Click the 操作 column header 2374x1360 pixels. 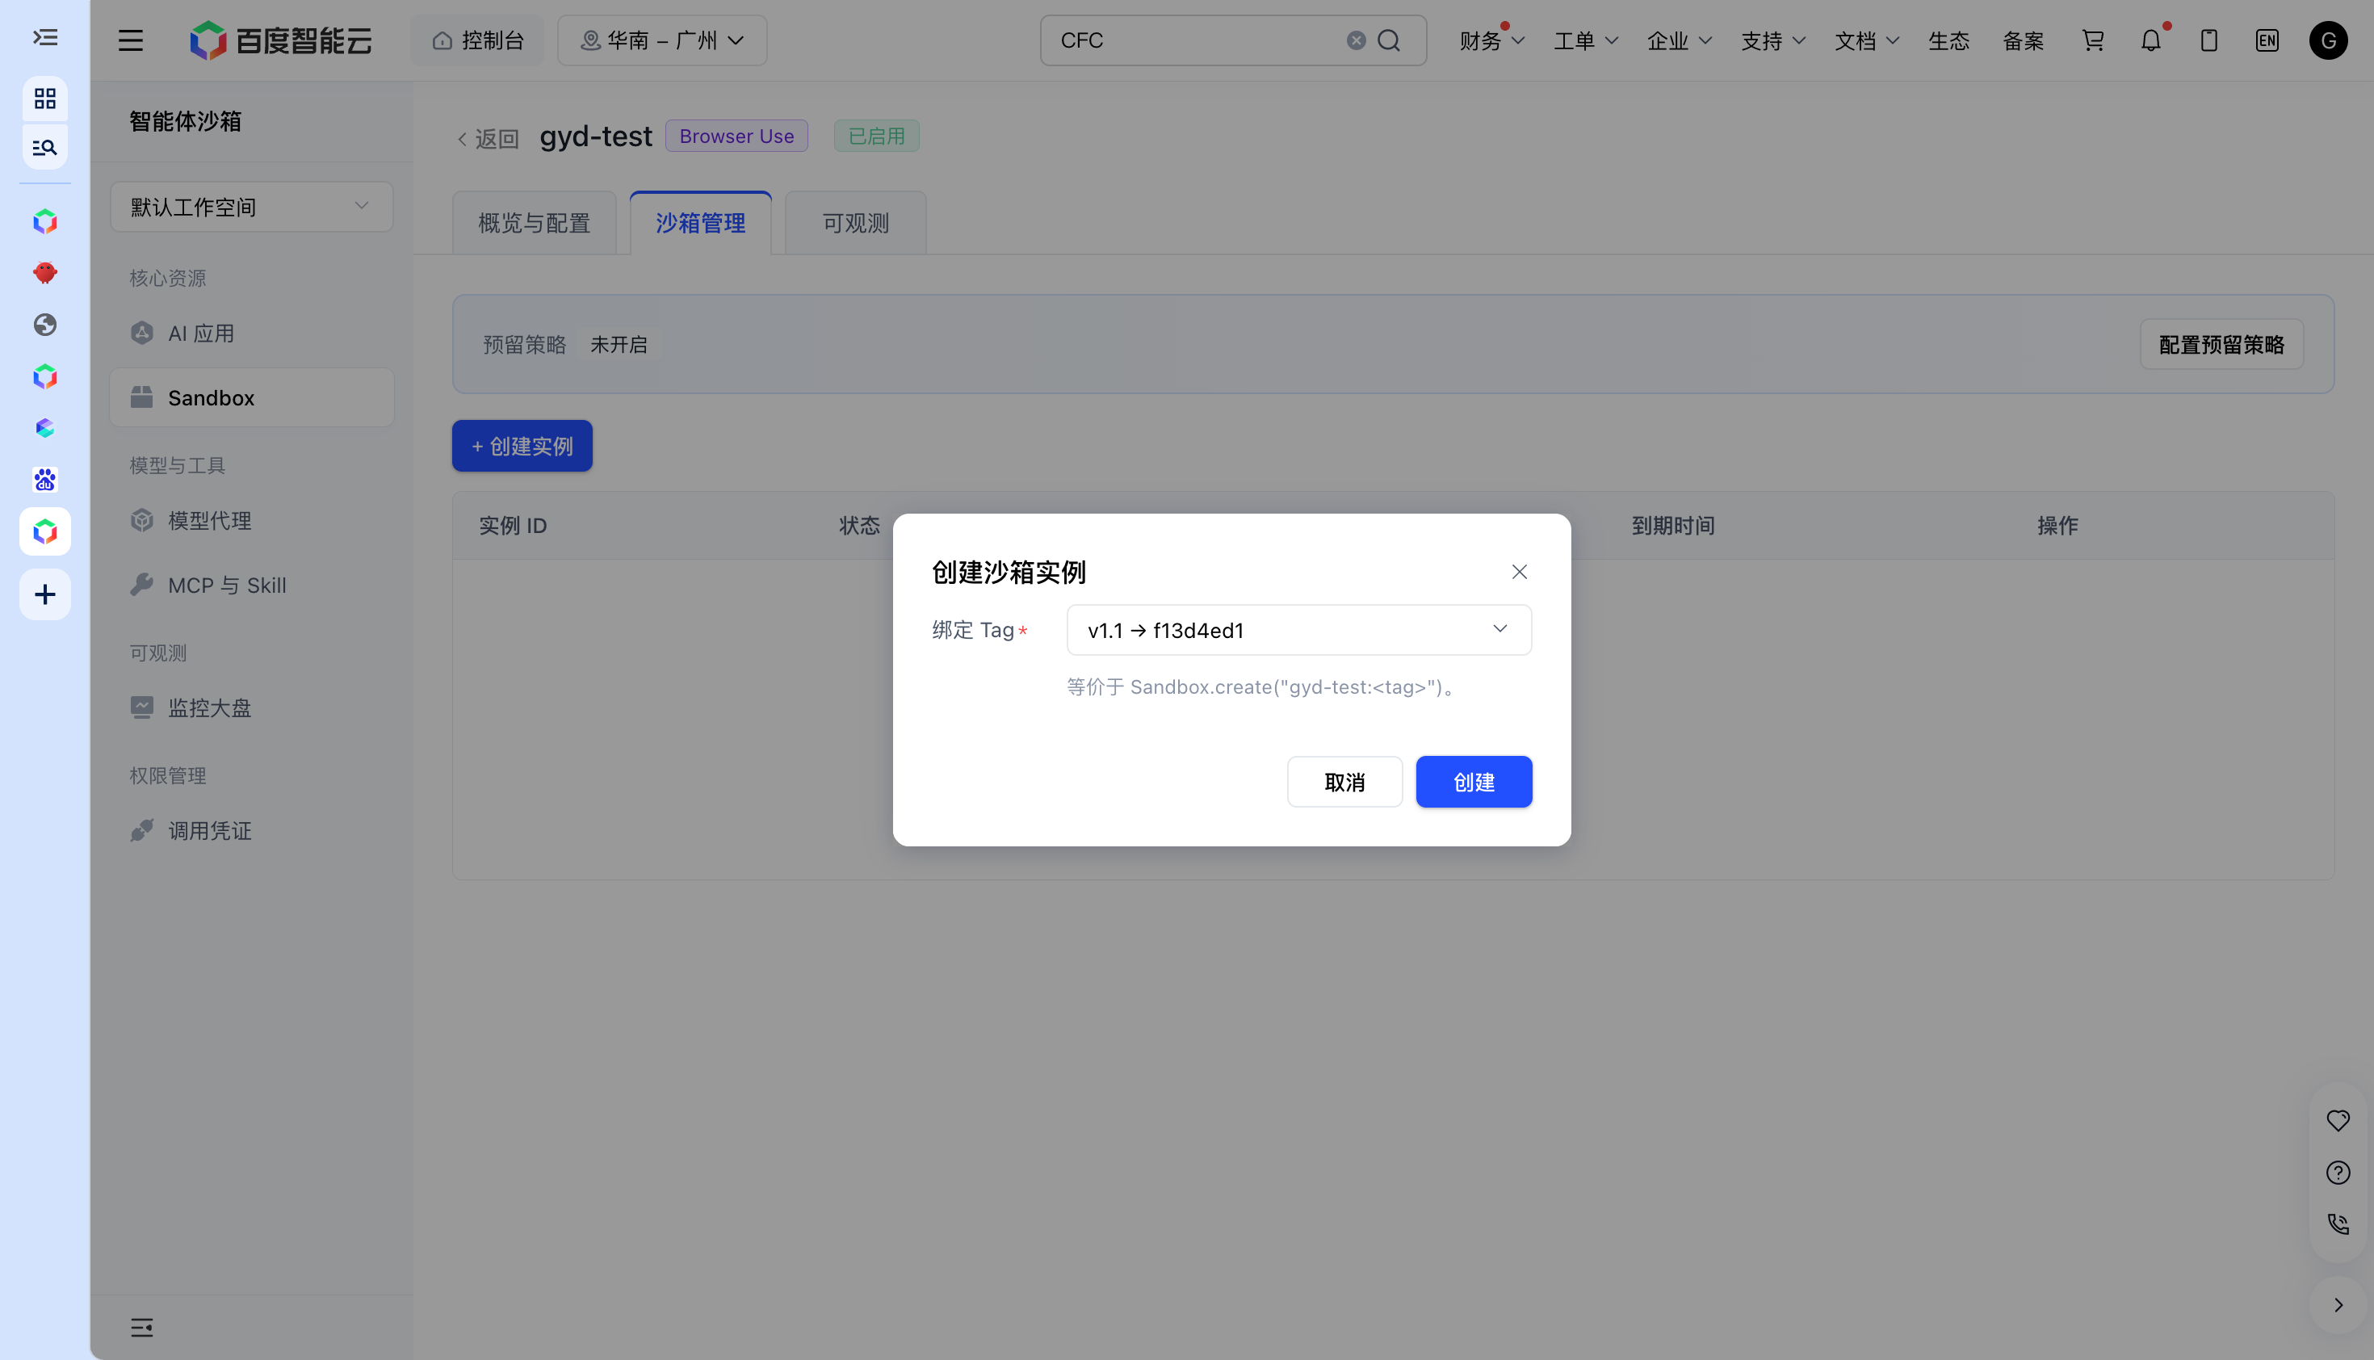point(2057,526)
